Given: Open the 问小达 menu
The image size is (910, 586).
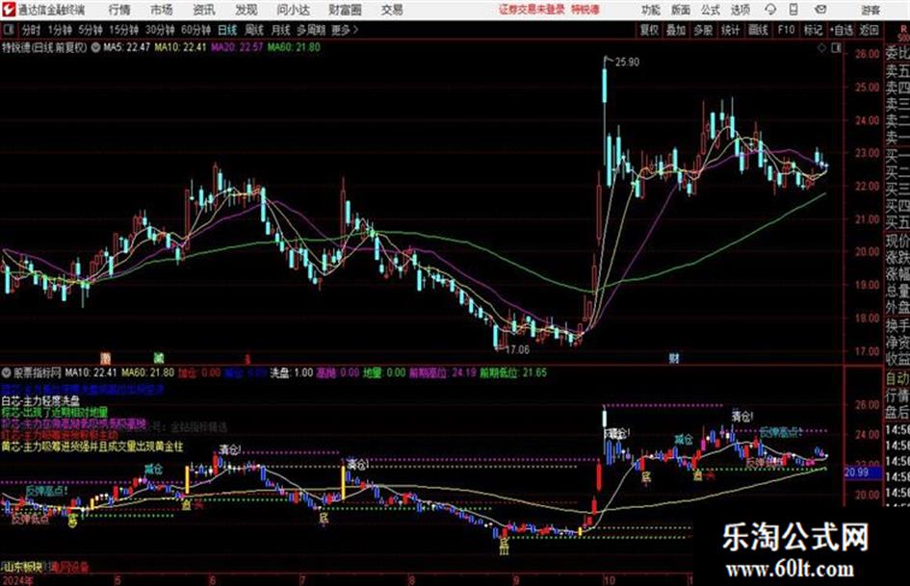Looking at the screenshot, I should [293, 10].
